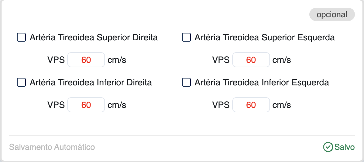Click the green Salvo status text
364x162 pixels.
click(345, 147)
